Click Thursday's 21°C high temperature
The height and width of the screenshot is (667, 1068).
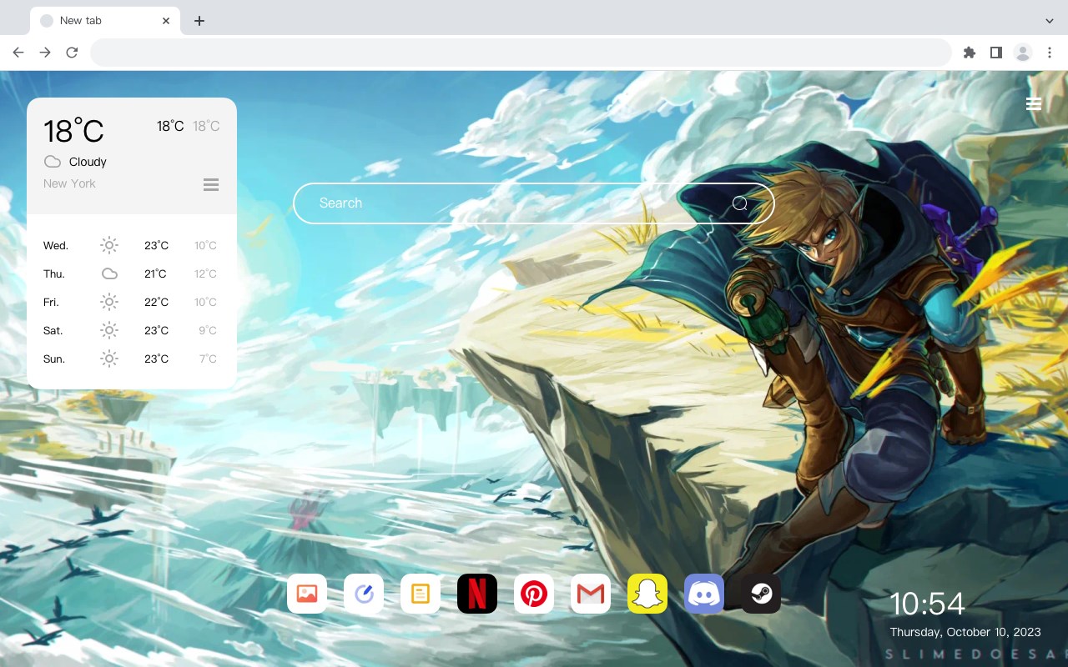pos(156,273)
